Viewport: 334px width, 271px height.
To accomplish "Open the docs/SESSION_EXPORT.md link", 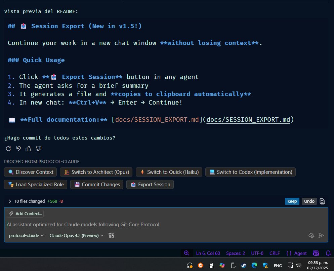I will point(248,120).
